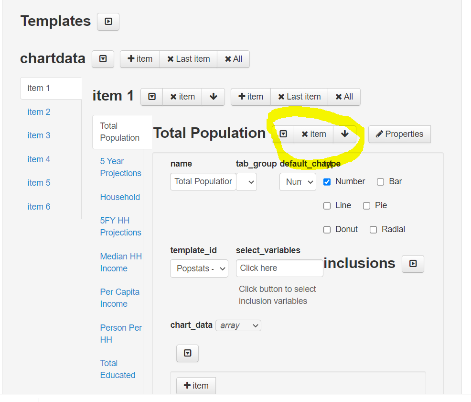Add a new item inside chart_data
The image size is (471, 402).
196,385
